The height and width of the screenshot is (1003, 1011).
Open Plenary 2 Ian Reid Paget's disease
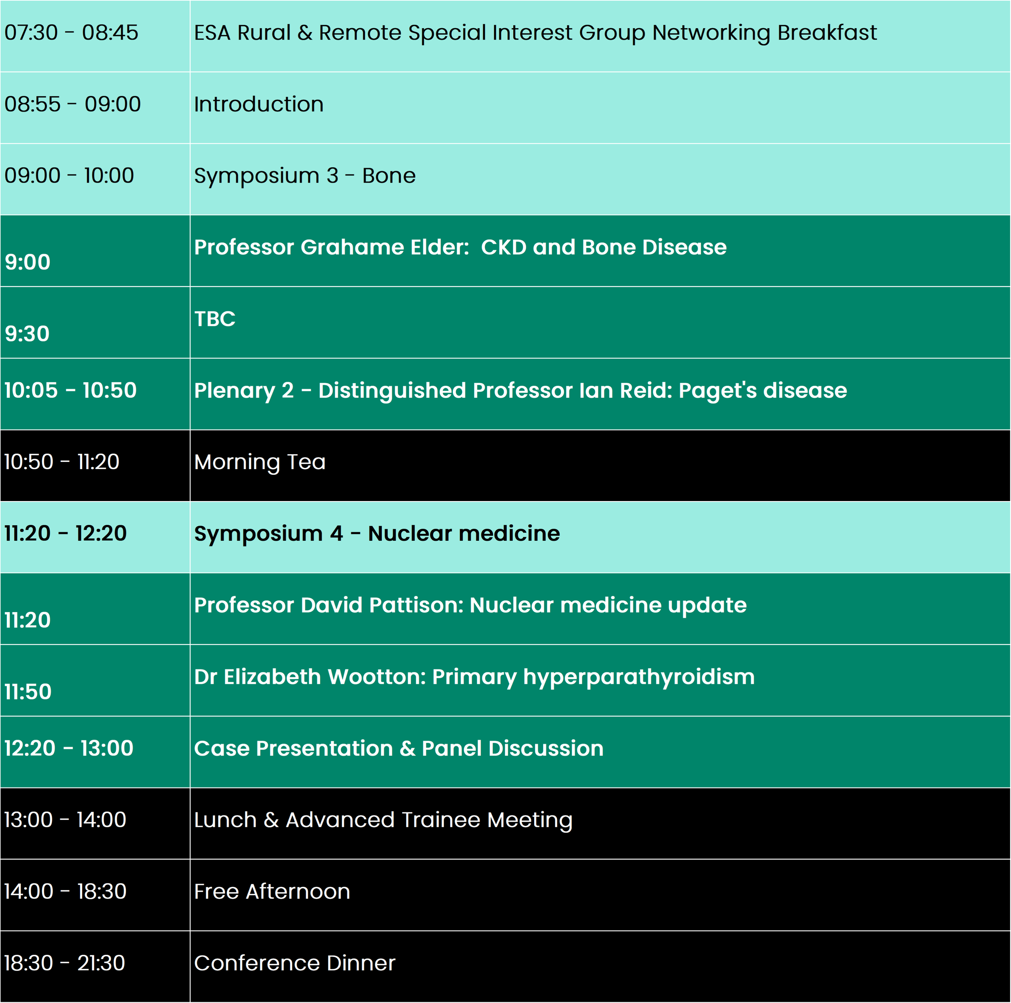click(520, 391)
